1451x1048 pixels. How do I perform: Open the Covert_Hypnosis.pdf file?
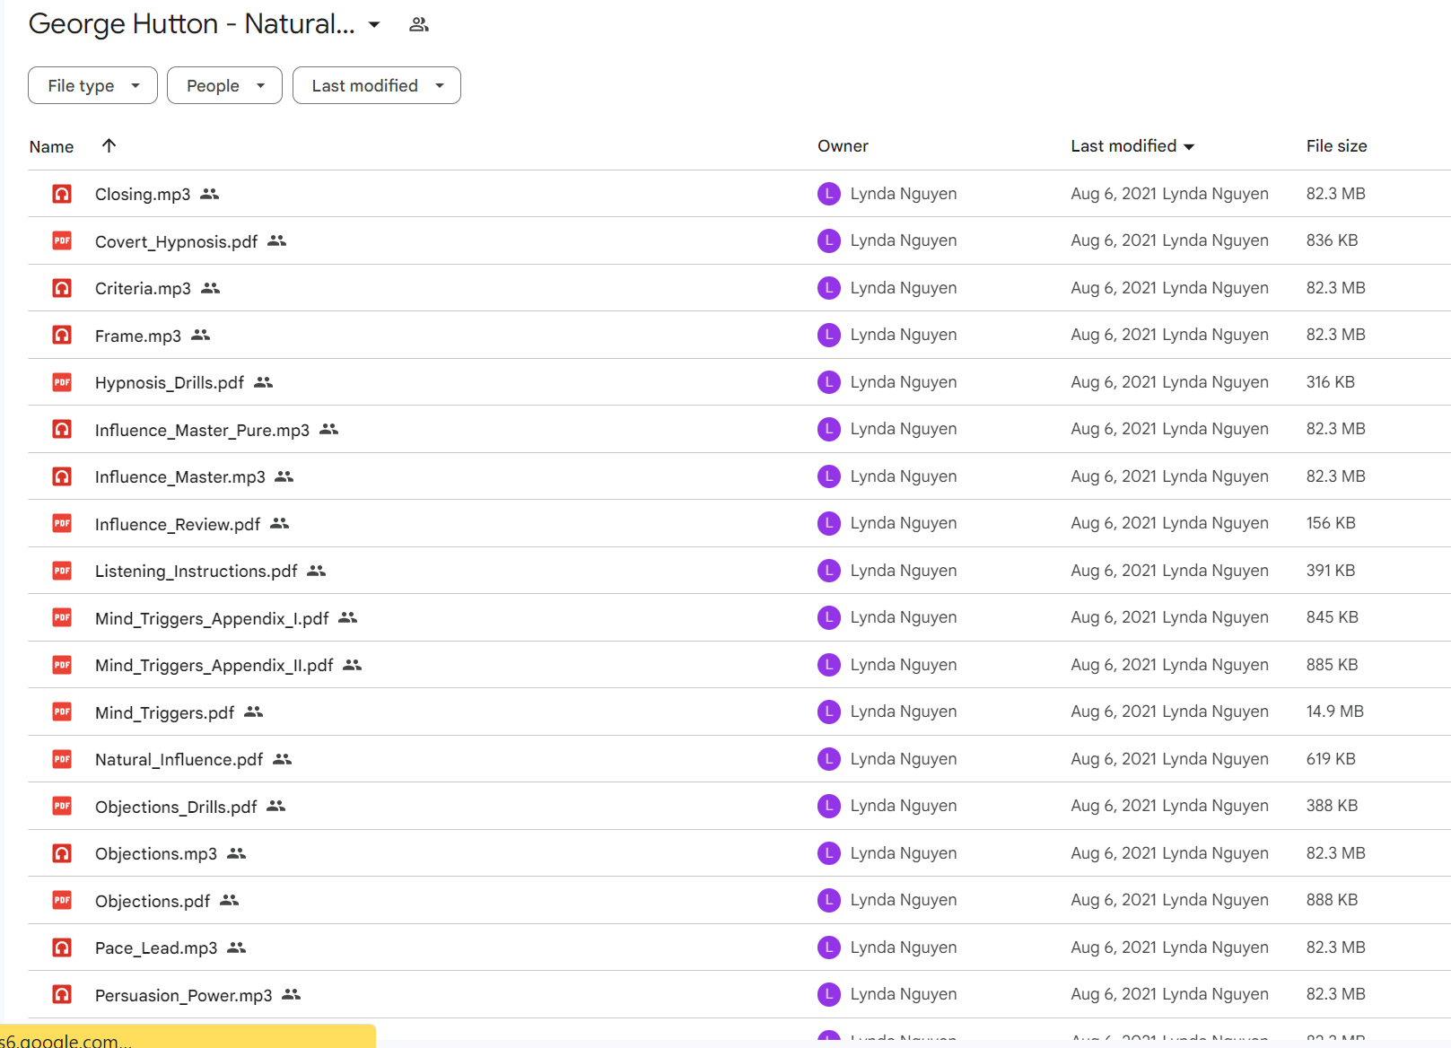[x=176, y=241]
